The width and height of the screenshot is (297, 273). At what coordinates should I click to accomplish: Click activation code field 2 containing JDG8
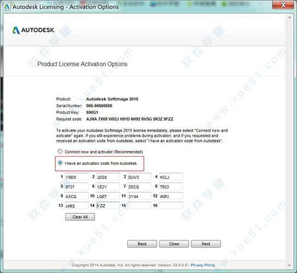[108, 176]
